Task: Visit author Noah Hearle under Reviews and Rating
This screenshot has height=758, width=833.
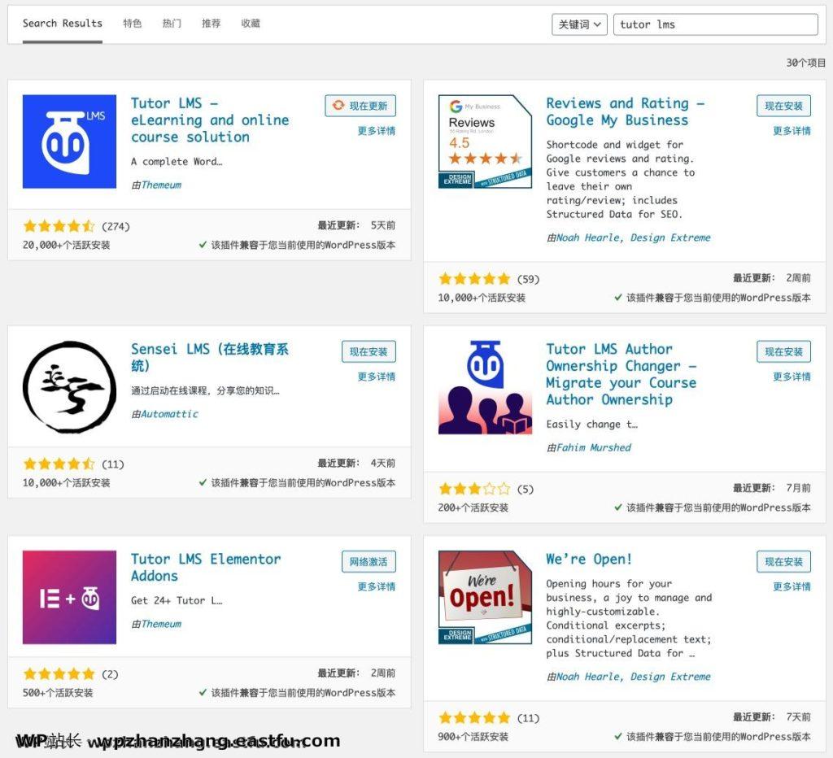Action: (x=588, y=237)
